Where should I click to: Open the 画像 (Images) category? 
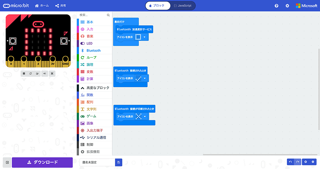(x=95, y=123)
